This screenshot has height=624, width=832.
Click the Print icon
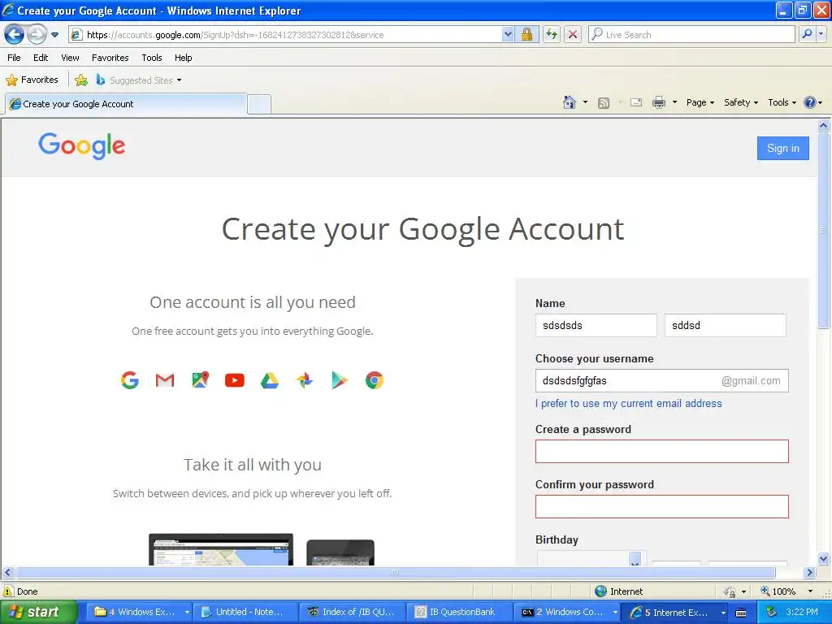click(658, 102)
